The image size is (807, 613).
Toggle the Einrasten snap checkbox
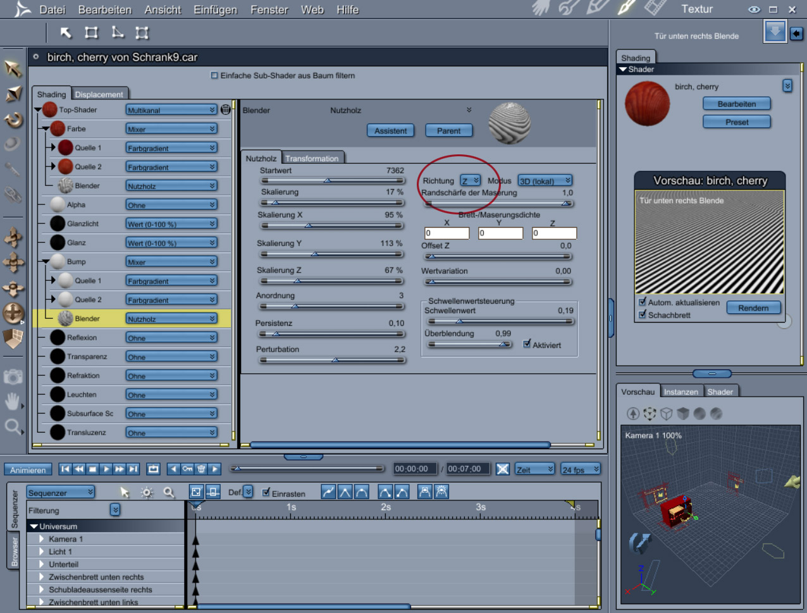pyautogui.click(x=266, y=493)
